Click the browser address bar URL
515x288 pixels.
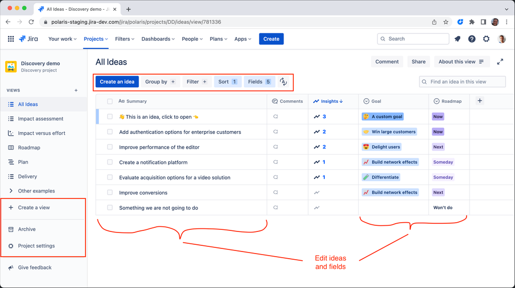136,22
